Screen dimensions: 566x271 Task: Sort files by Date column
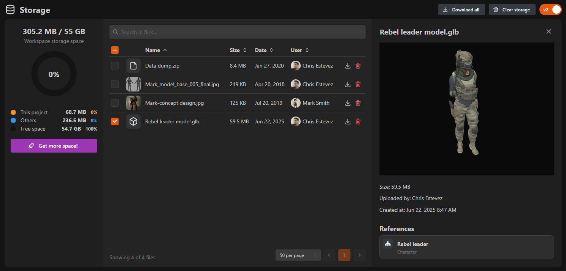(264, 50)
